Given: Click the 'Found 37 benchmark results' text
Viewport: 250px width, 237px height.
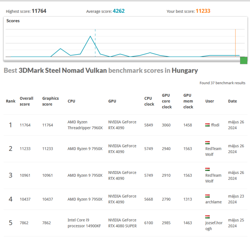Looking at the screenshot, I should pos(222,83).
